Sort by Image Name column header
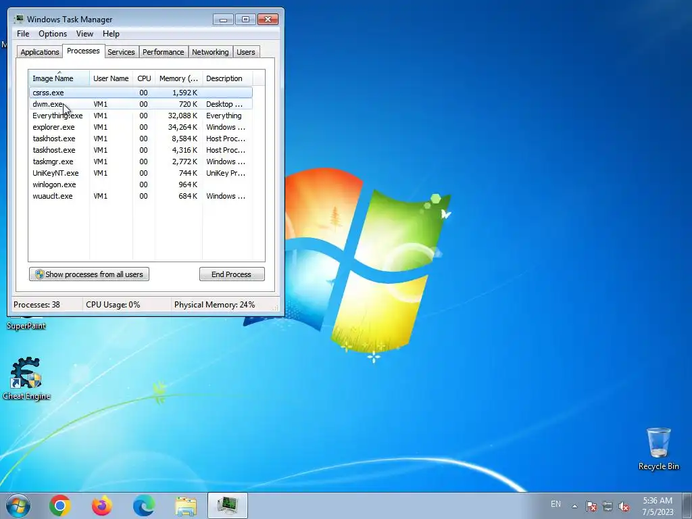Viewport: 692px width, 519px height. [59, 78]
